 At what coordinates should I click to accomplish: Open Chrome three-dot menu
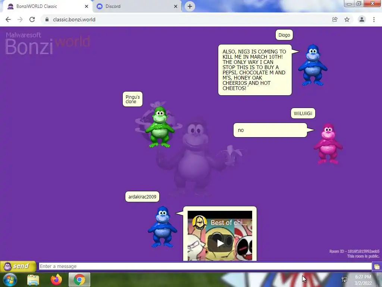click(x=374, y=19)
